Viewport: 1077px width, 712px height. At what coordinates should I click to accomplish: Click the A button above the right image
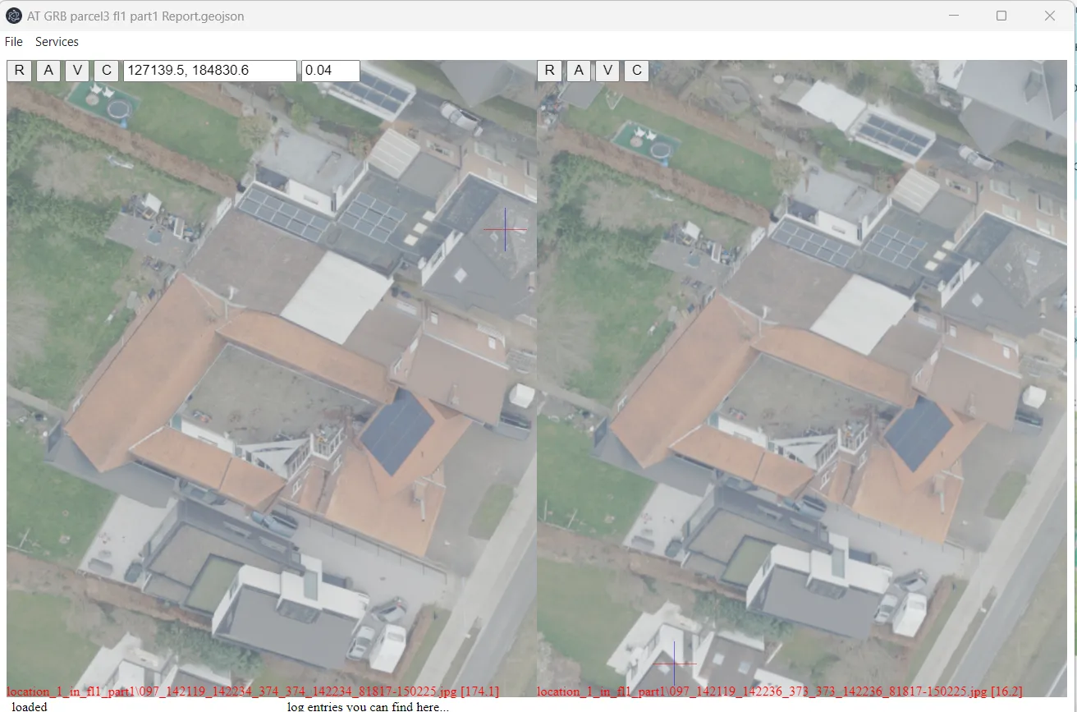[579, 71]
